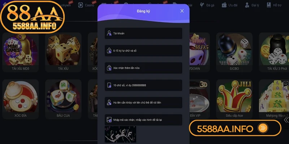Focus the 6-15 ký tự password field

pyautogui.click(x=143, y=50)
